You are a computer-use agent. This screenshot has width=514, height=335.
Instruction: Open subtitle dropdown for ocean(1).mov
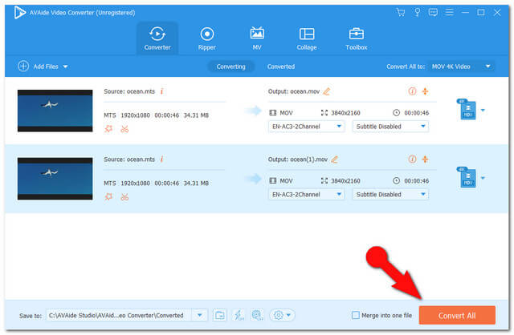point(390,194)
